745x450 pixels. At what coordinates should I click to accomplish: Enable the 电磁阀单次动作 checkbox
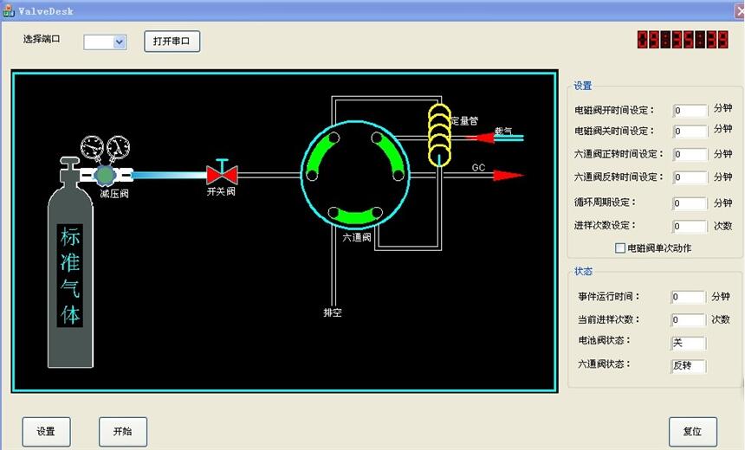tap(619, 248)
